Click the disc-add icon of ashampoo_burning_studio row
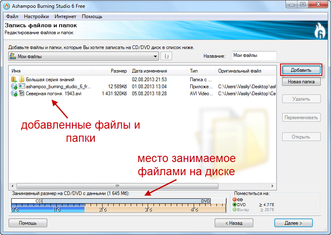 (14, 87)
